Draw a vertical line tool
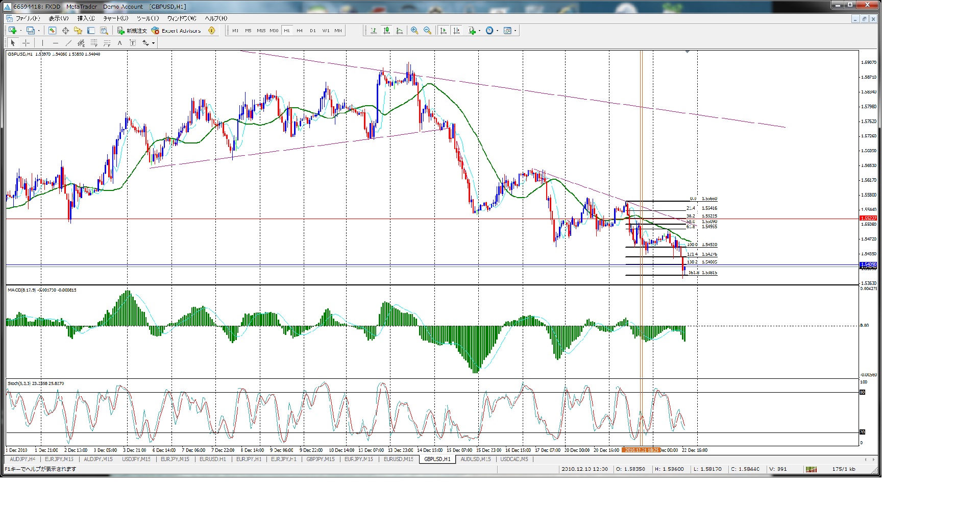This screenshot has height=530, width=979. click(x=42, y=43)
